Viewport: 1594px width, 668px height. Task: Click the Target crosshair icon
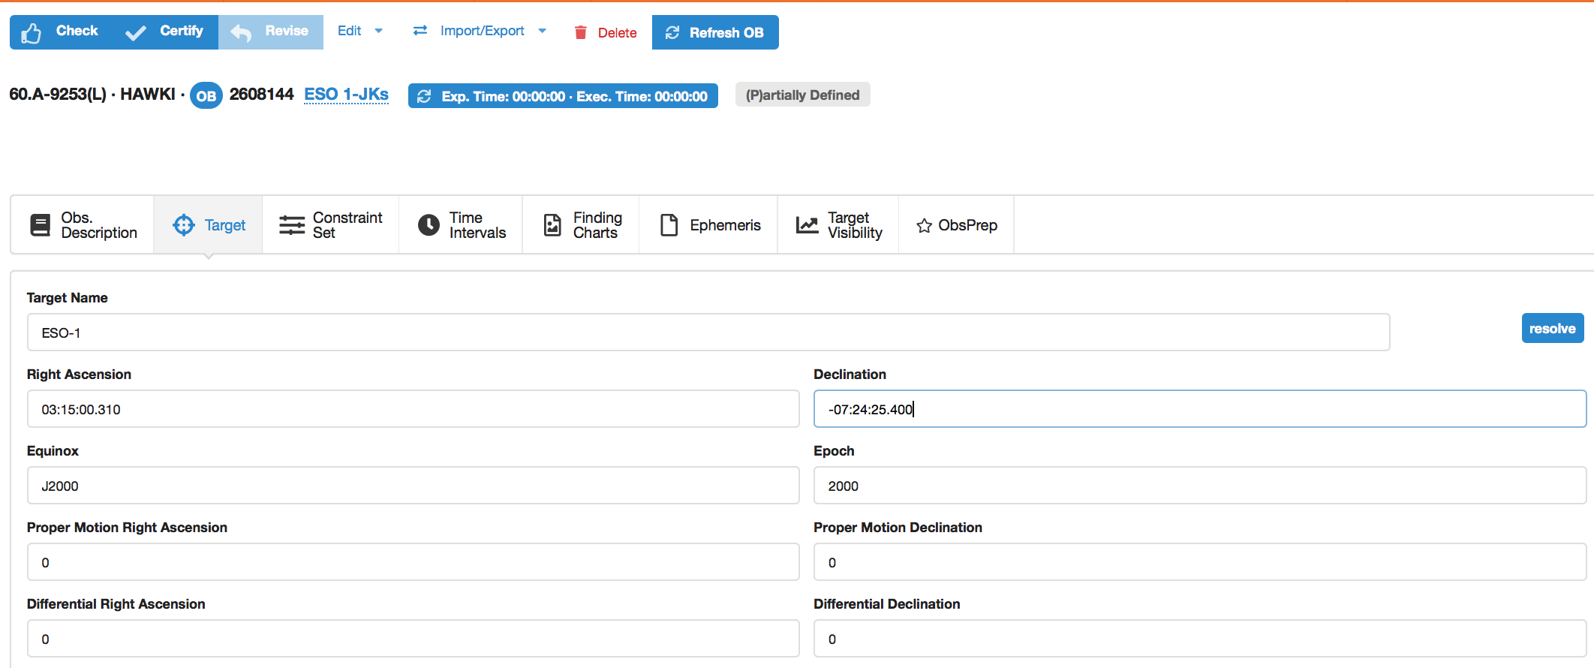pos(183,225)
